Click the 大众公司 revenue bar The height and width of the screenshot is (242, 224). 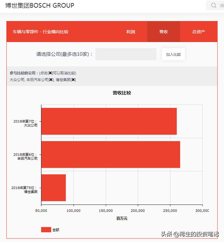pyautogui.click(x=109, y=121)
